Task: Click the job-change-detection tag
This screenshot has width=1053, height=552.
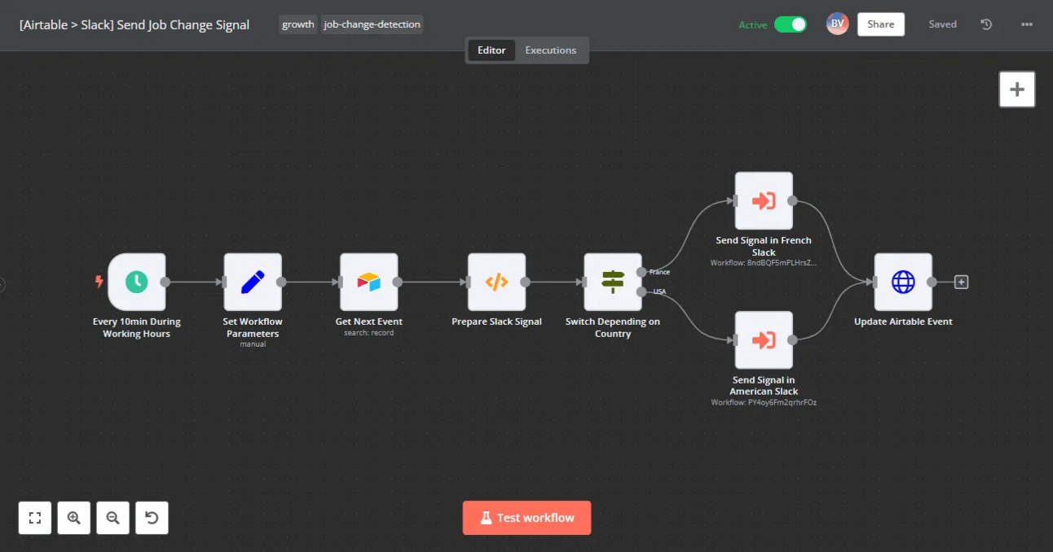Action: tap(372, 24)
